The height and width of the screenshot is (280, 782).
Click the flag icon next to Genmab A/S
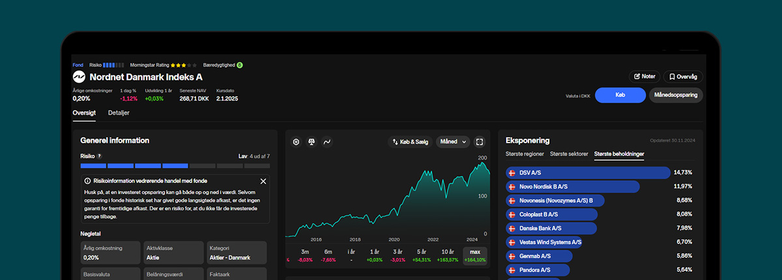pyautogui.click(x=512, y=256)
